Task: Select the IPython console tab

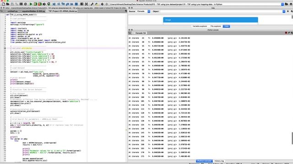Action: point(204,161)
